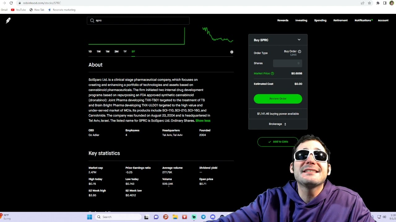Click the Market cap value 2.47M
Image resolution: width=396 pixels, height=222 pixels.
(92, 172)
